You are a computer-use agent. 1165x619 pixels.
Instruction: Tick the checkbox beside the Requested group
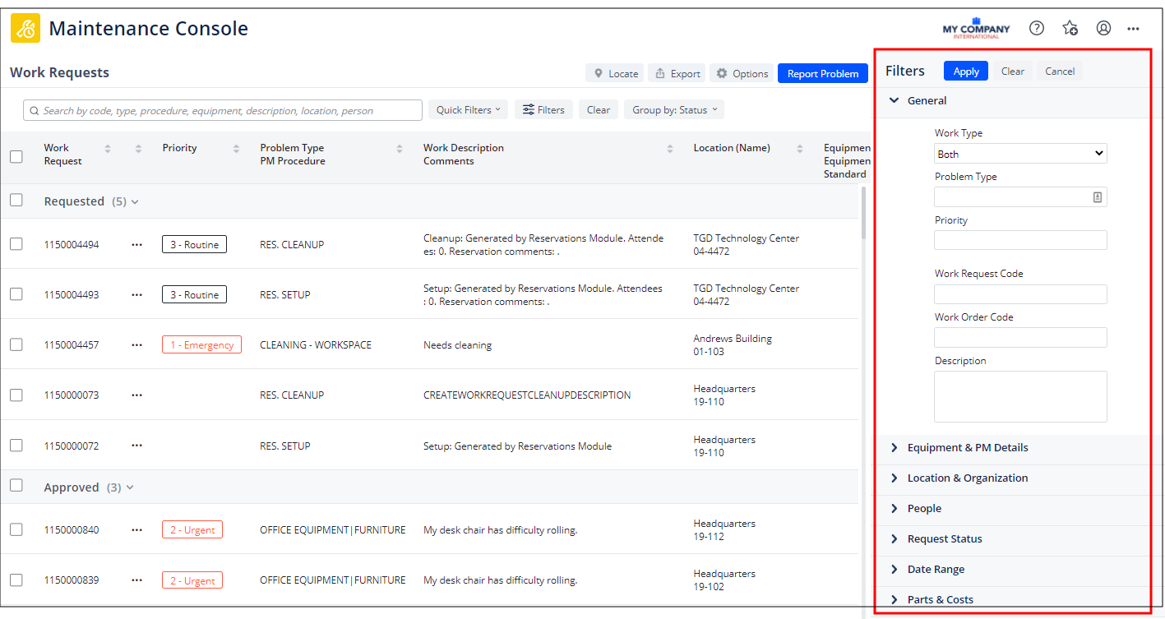[16, 200]
